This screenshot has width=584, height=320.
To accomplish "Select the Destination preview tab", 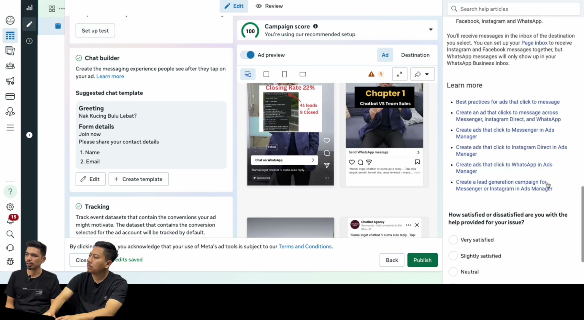I will pos(415,55).
